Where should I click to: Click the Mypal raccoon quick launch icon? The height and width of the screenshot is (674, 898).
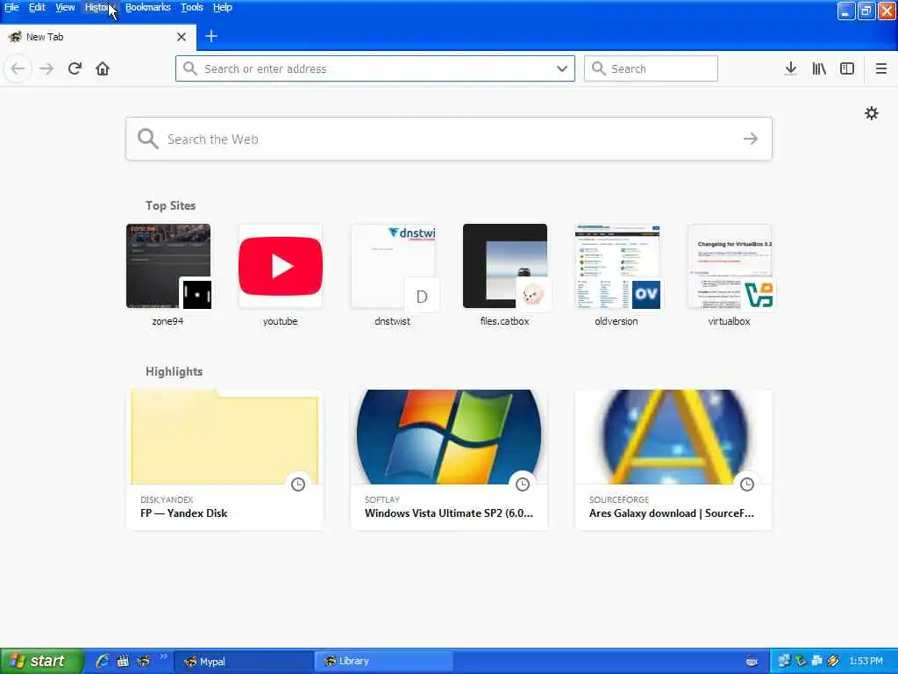143,661
